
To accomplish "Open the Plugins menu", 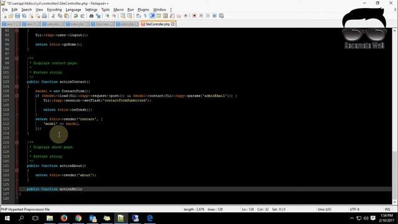I will (144, 10).
